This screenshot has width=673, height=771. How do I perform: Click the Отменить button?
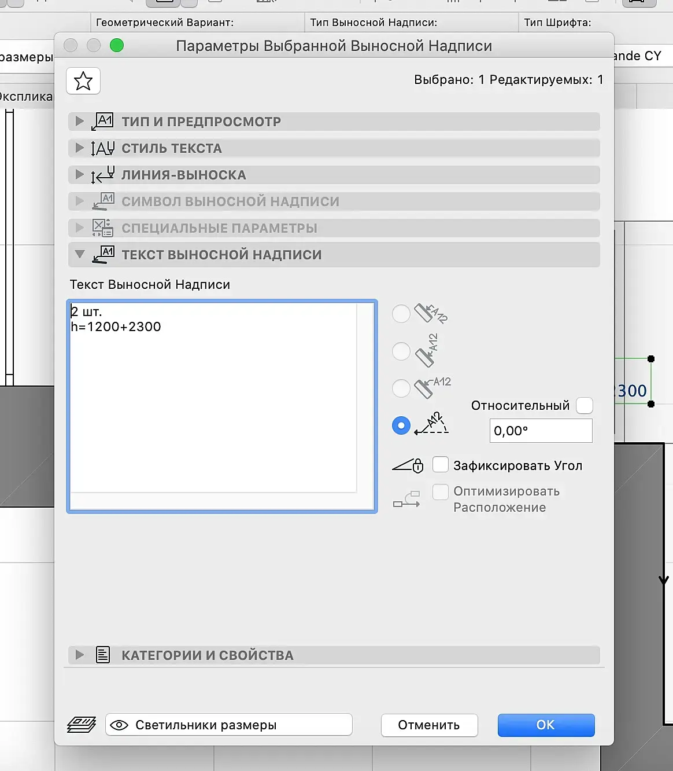tap(429, 725)
